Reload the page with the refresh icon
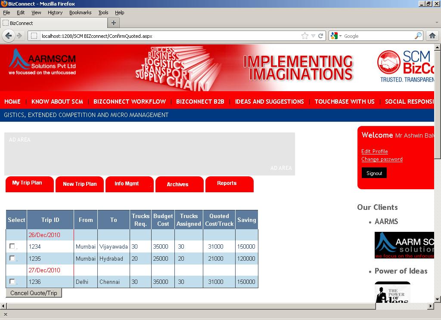Viewport: 441px width, 320px height. (x=320, y=36)
